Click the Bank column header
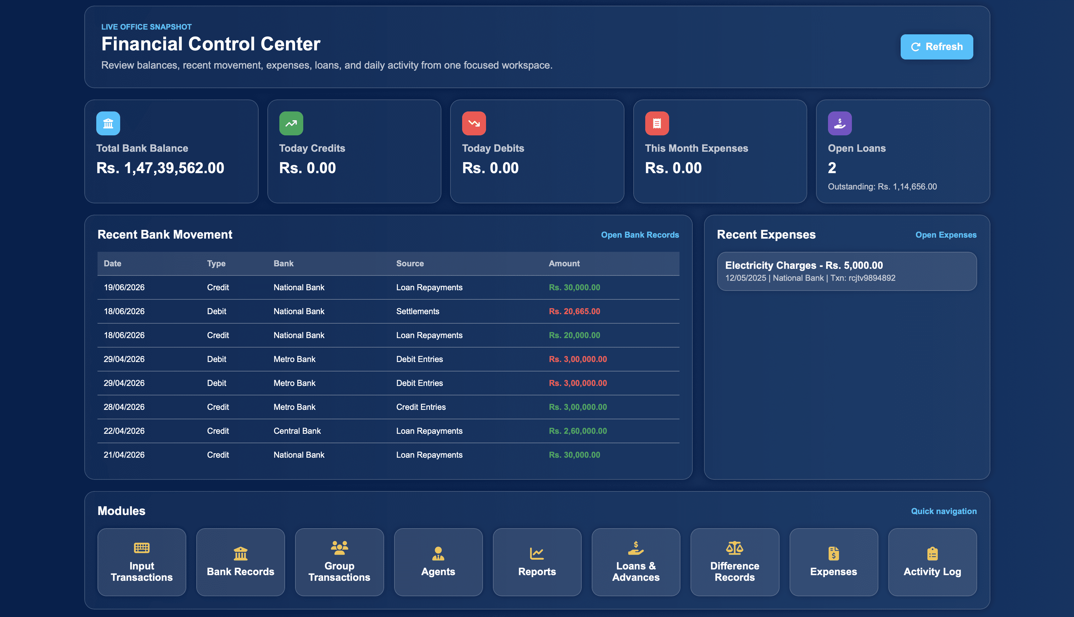 tap(283, 263)
